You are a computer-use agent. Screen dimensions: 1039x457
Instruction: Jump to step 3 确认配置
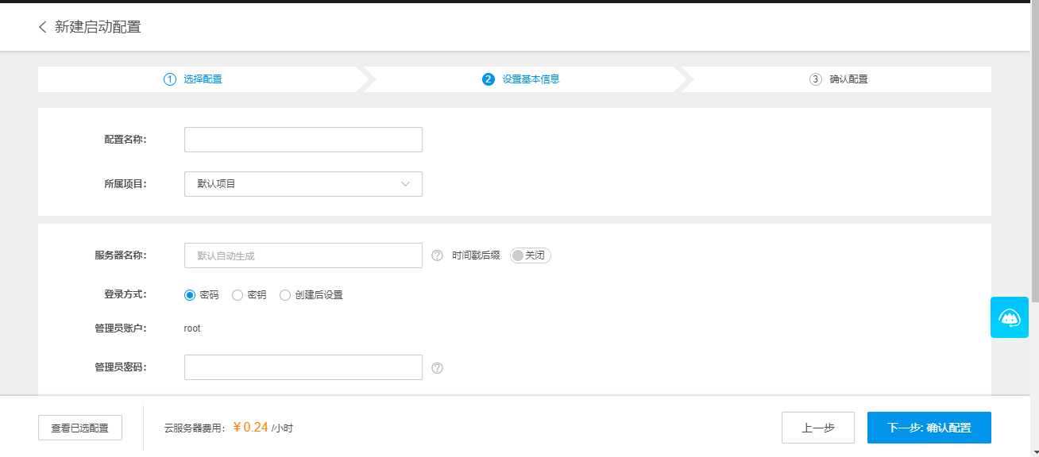tap(839, 79)
